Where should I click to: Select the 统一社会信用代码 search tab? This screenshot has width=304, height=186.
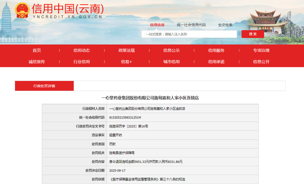coord(191,25)
